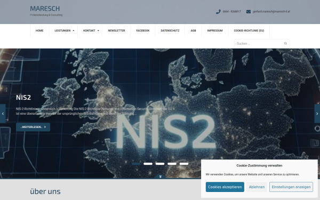This screenshot has width=320, height=200.
Task: Expand the Leistungen dropdown arrow
Action: 74,30
